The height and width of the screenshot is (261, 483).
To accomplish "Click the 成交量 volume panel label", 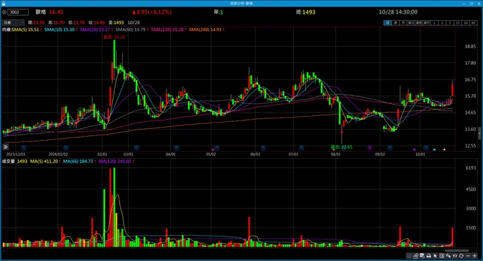I will (8, 161).
